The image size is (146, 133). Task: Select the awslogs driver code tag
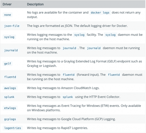[x=10, y=88]
